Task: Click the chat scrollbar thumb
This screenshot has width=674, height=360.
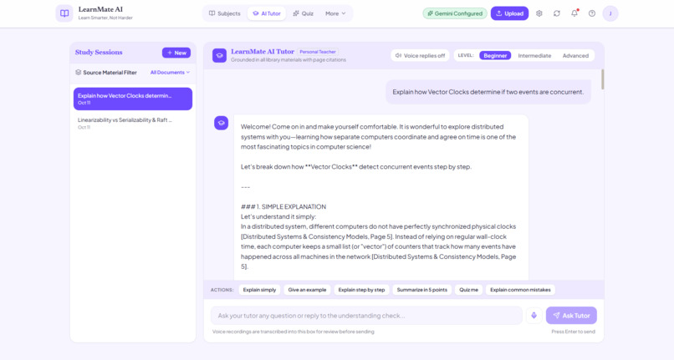Action: pyautogui.click(x=602, y=79)
